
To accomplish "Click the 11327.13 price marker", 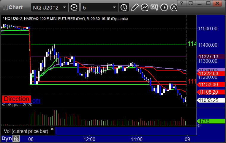I will [x=211, y=56].
